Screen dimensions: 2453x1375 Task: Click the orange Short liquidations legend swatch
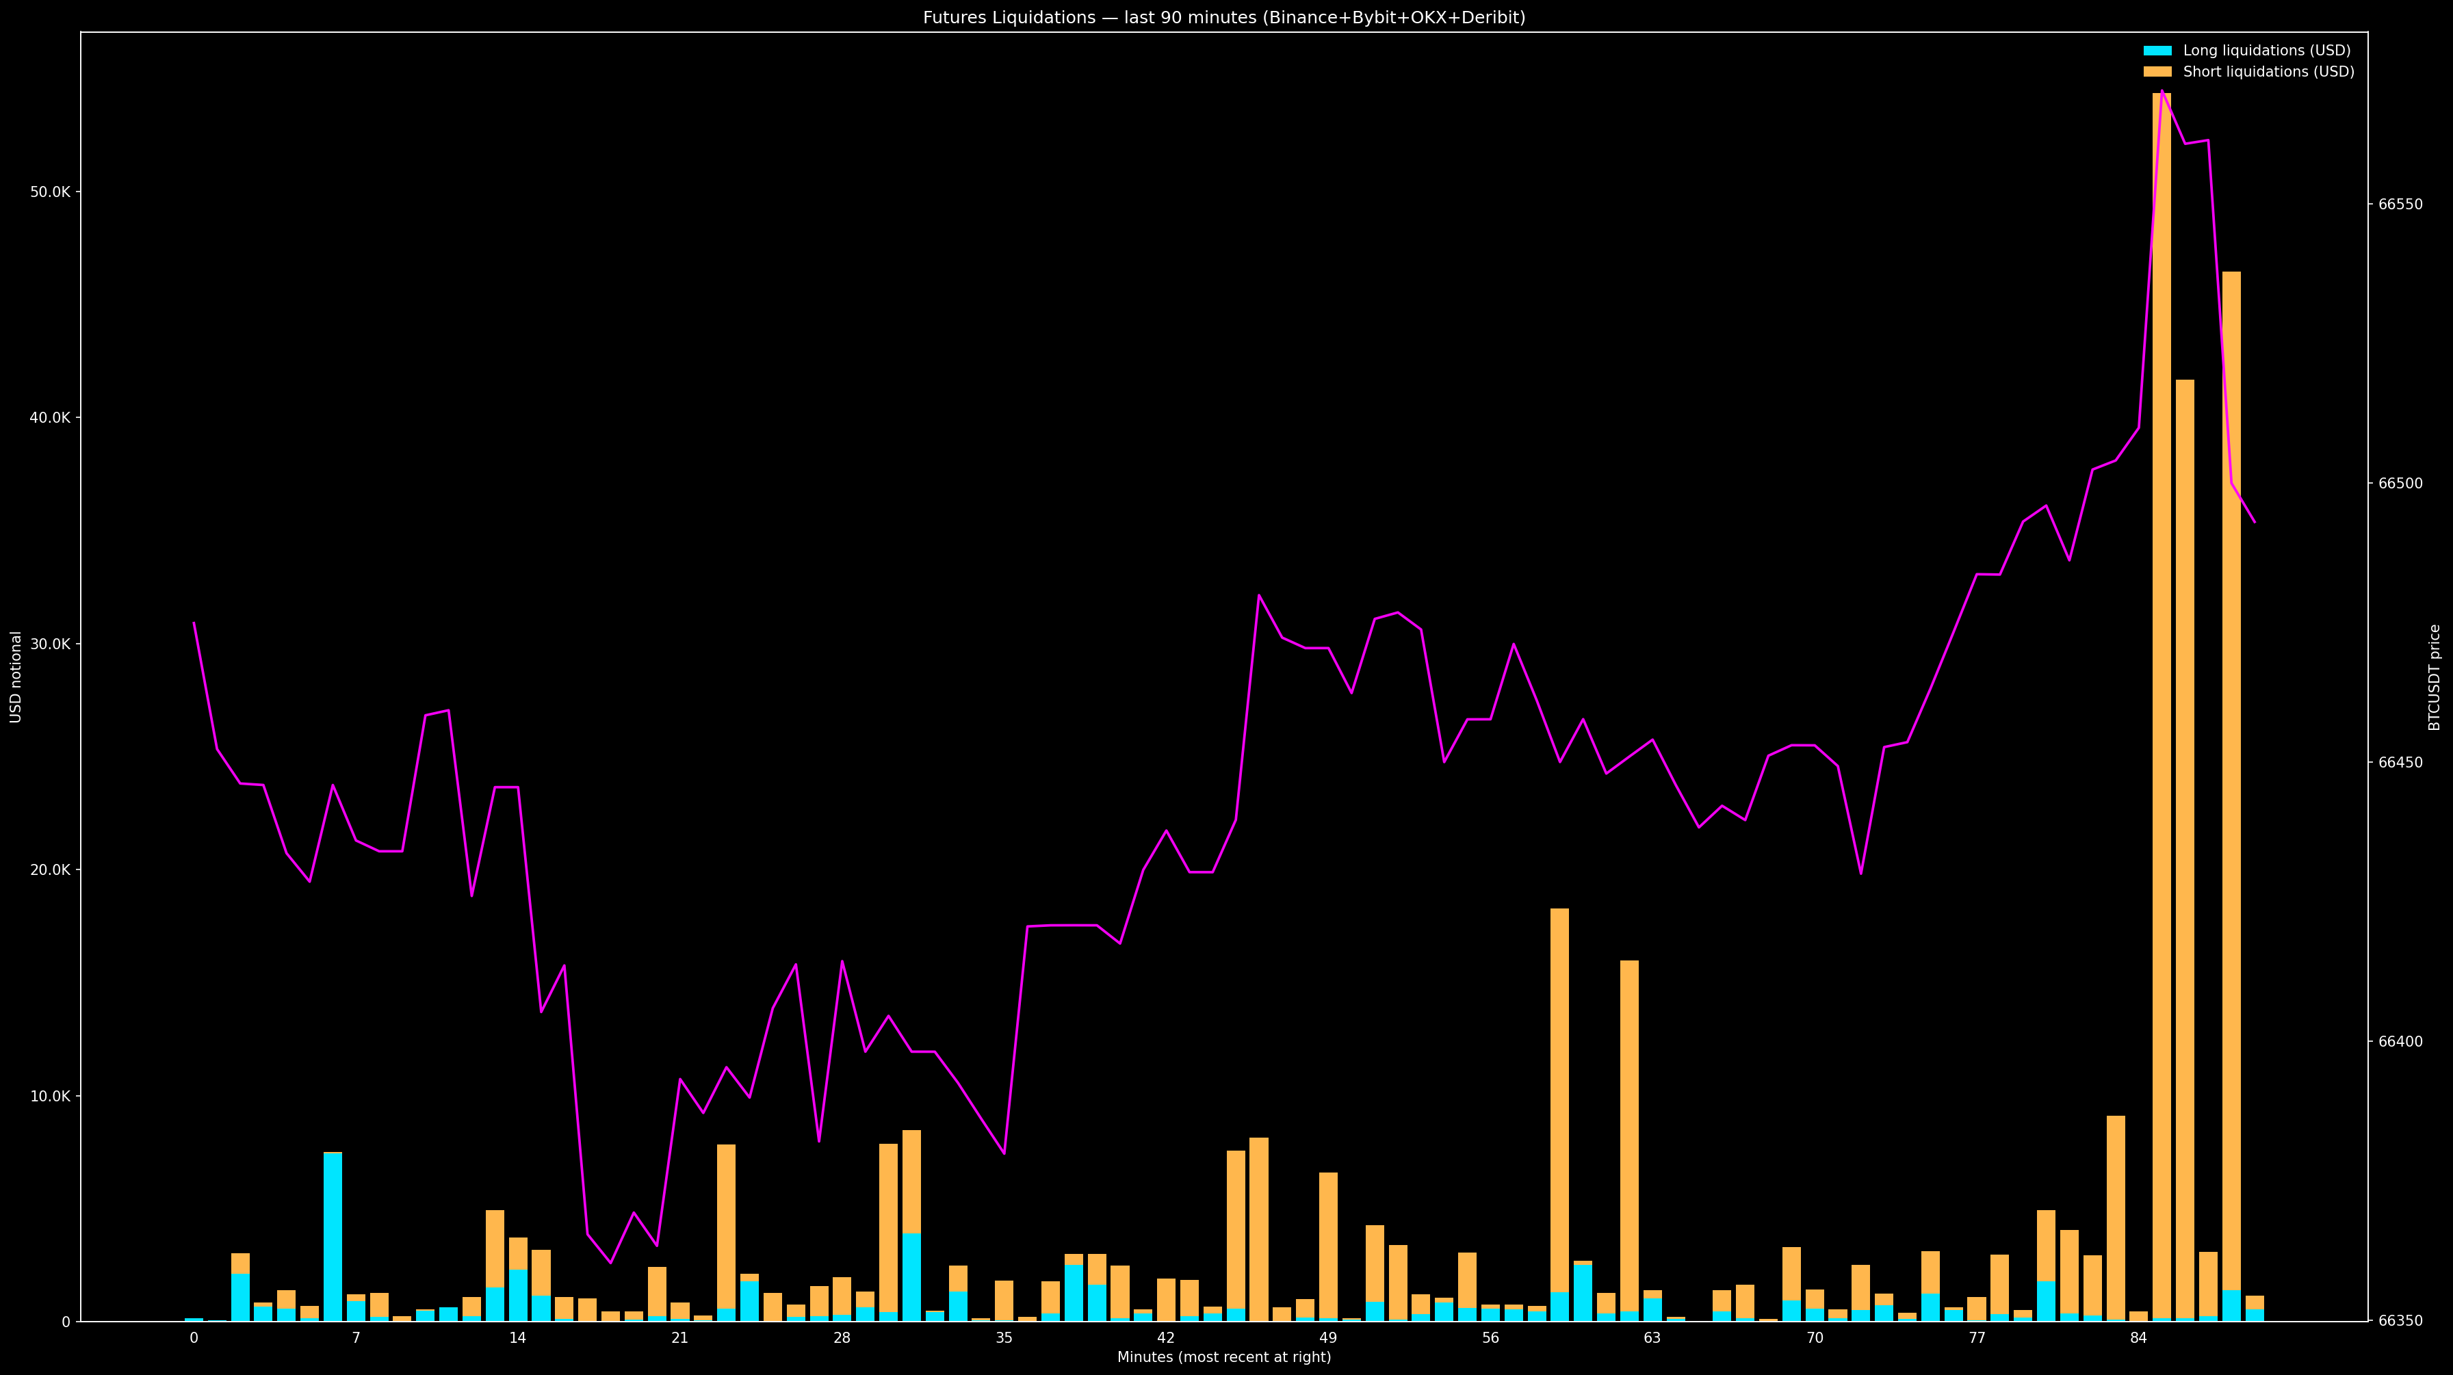(2157, 73)
